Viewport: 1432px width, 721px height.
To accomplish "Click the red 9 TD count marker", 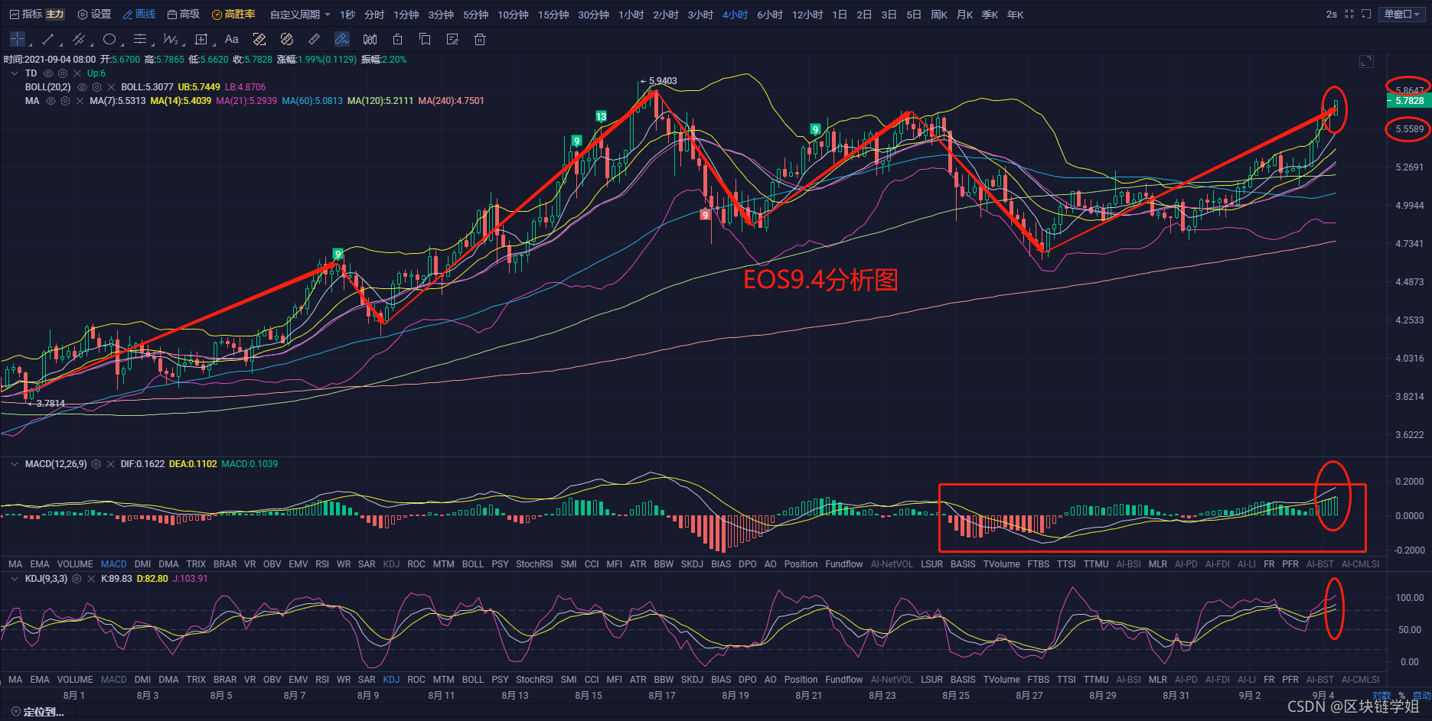I will [x=705, y=215].
